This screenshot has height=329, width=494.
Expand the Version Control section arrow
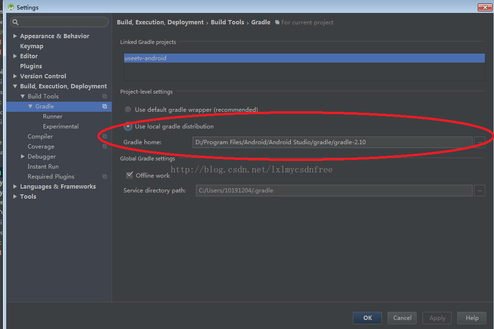click(x=15, y=76)
